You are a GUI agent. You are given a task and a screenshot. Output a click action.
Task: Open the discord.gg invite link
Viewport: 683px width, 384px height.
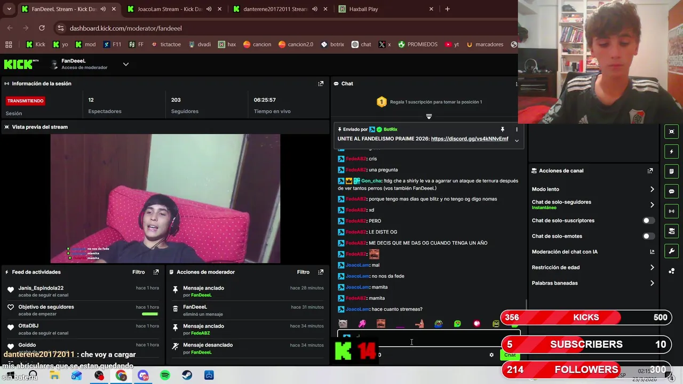pyautogui.click(x=470, y=139)
